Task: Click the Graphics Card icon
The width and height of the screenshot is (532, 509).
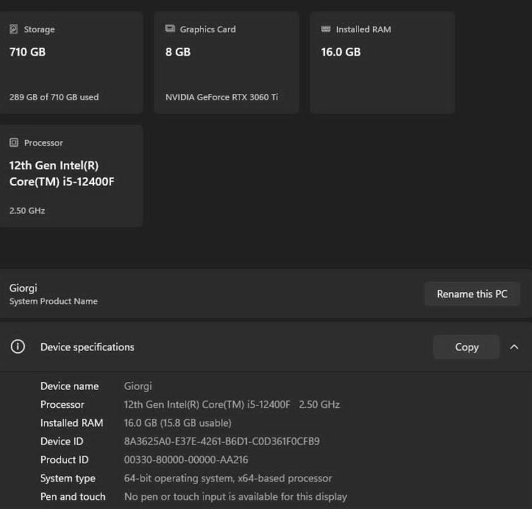Action: (170, 28)
